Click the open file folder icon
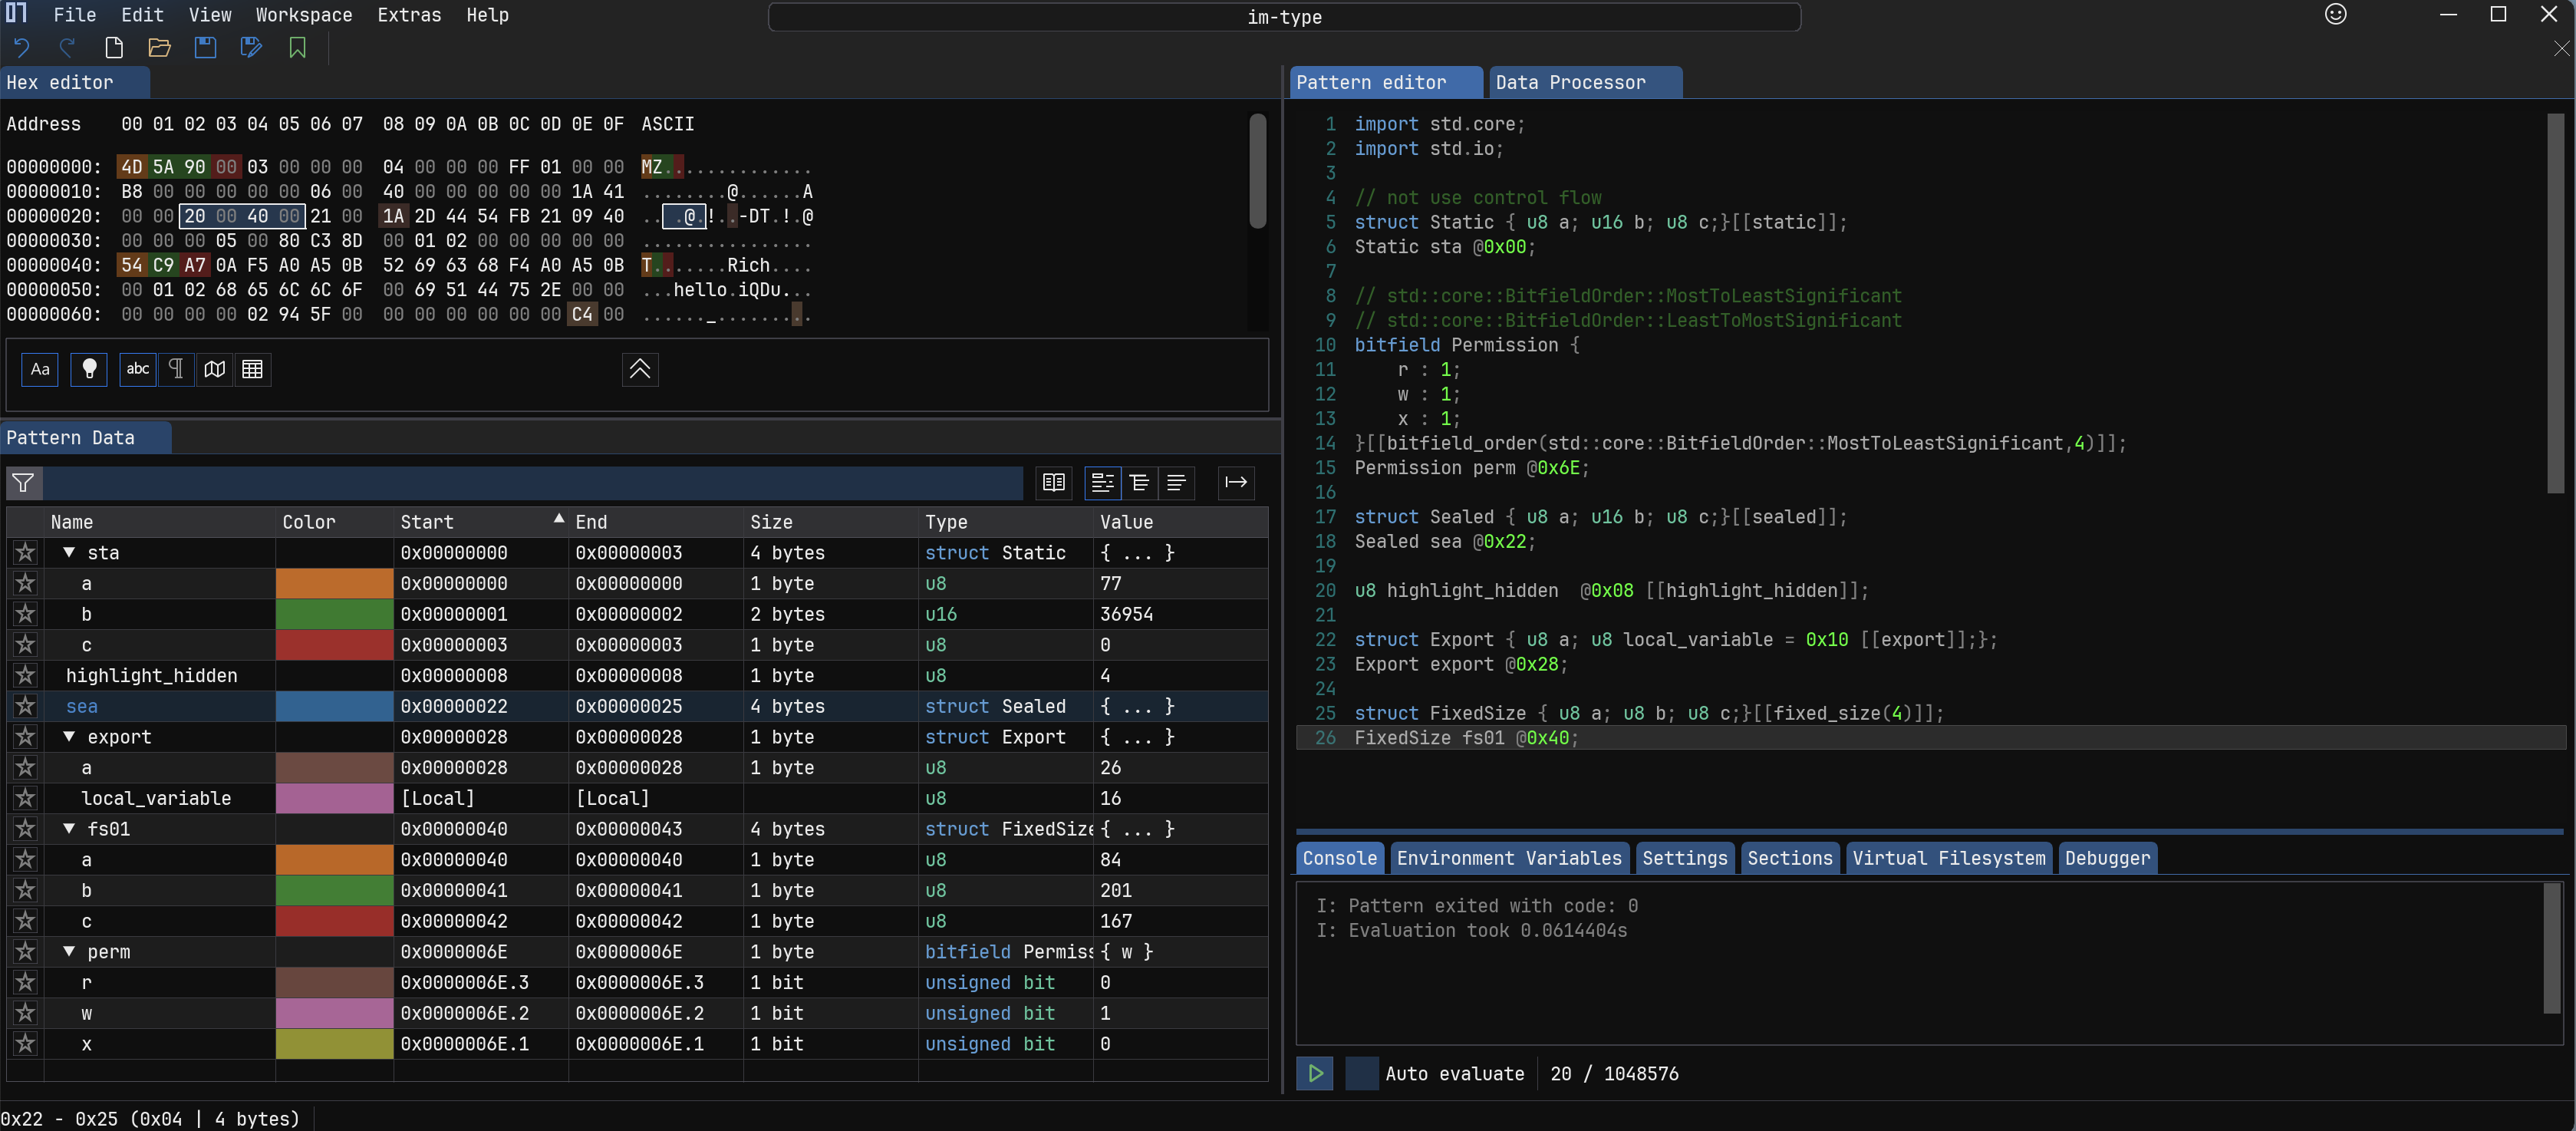The height and width of the screenshot is (1131, 2576). (159, 48)
